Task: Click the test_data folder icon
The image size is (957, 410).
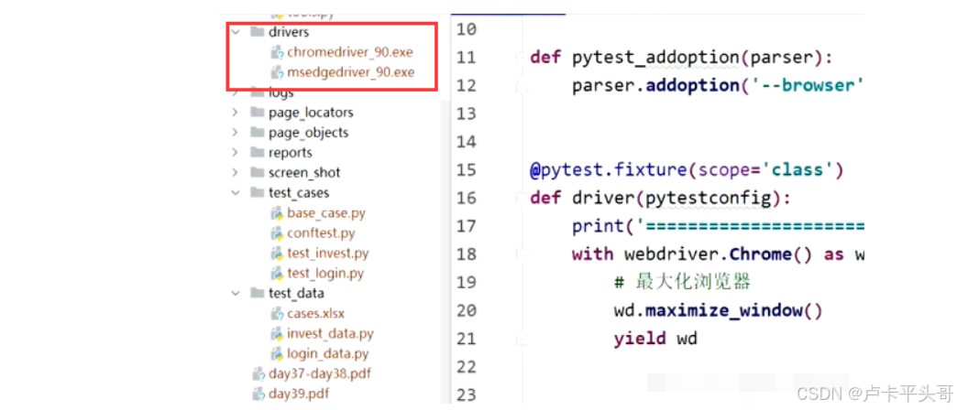Action: pyautogui.click(x=257, y=293)
